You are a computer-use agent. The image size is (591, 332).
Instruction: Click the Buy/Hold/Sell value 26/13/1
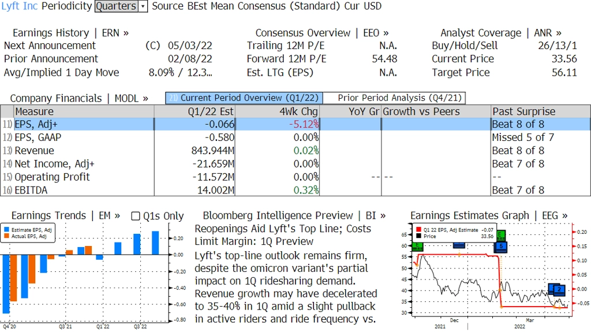click(x=558, y=46)
